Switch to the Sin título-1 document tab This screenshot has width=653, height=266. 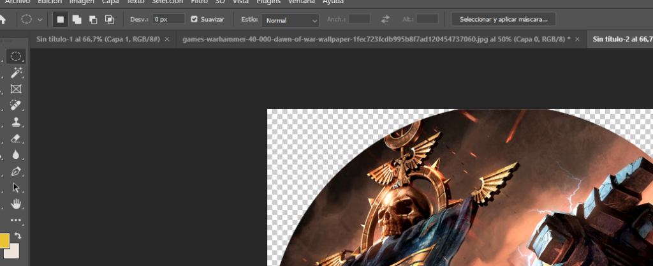coord(98,39)
